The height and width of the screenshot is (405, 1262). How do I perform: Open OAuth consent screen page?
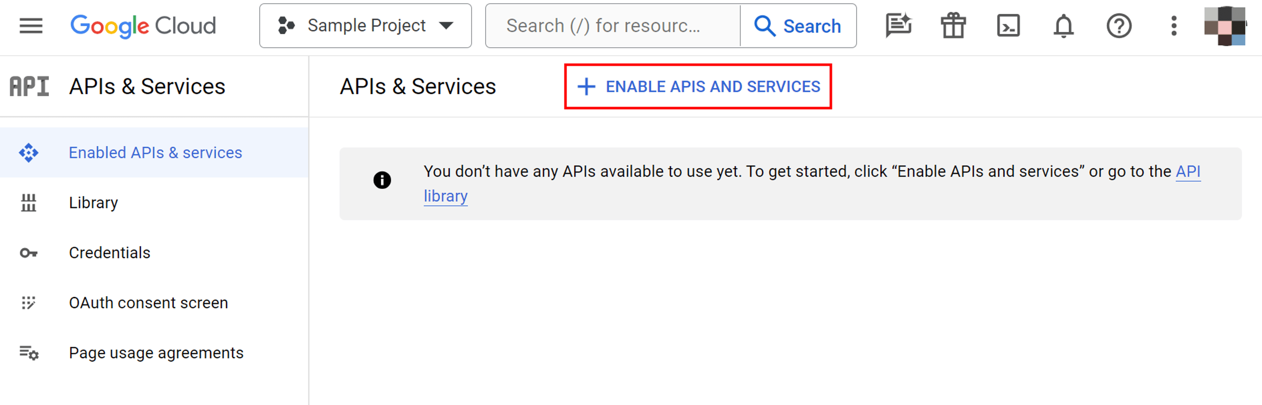154,303
